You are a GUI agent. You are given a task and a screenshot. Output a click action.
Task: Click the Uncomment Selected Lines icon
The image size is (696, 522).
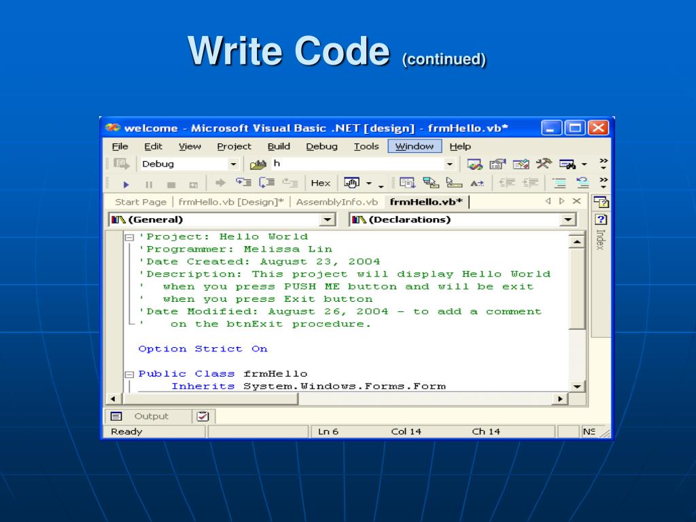[582, 182]
